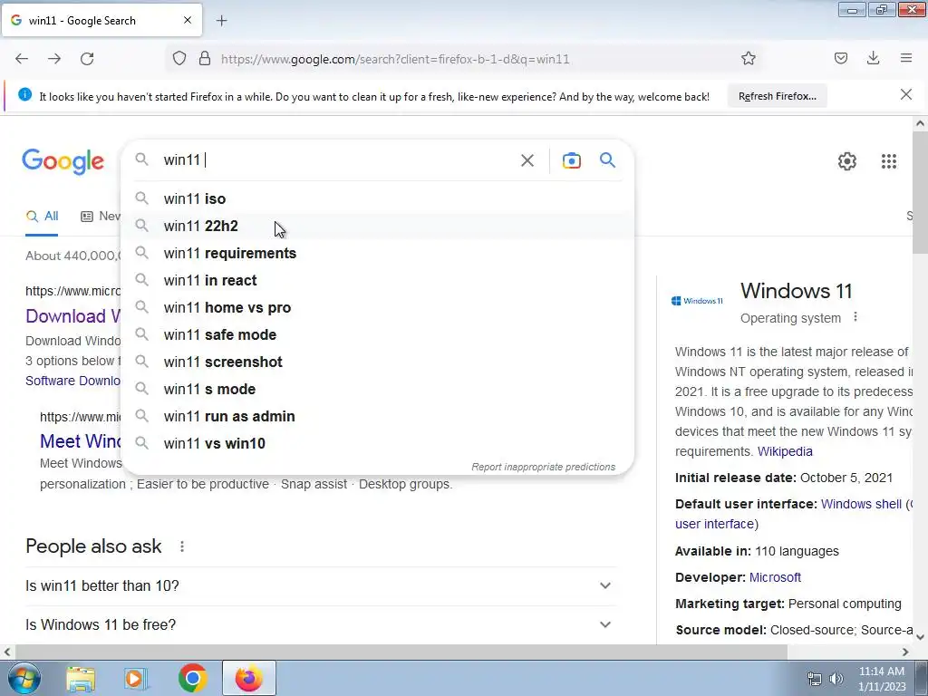Screen dimensions: 928x696
Task: Open the Firefox hamburger menu
Action: pyautogui.click(x=906, y=58)
